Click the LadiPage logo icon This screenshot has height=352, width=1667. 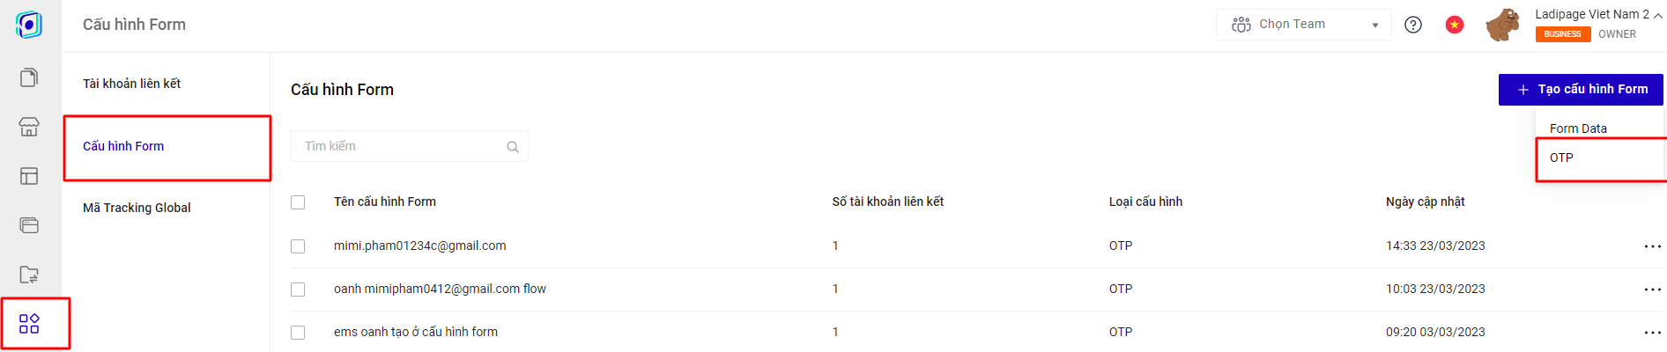point(29,25)
